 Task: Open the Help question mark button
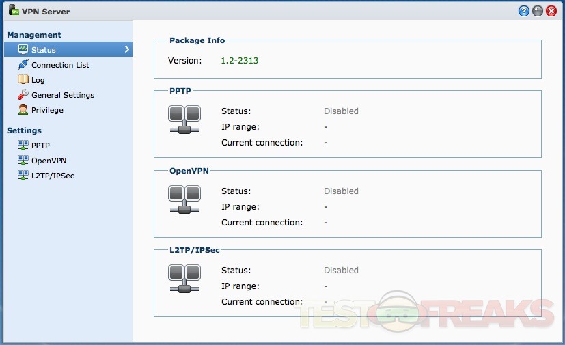coord(524,11)
